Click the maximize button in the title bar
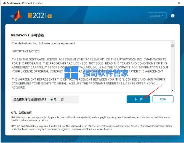This screenshot has width=184, height=143. tap(169, 3)
